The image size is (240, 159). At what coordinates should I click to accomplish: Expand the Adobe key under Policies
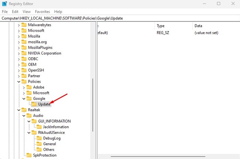point(24,88)
